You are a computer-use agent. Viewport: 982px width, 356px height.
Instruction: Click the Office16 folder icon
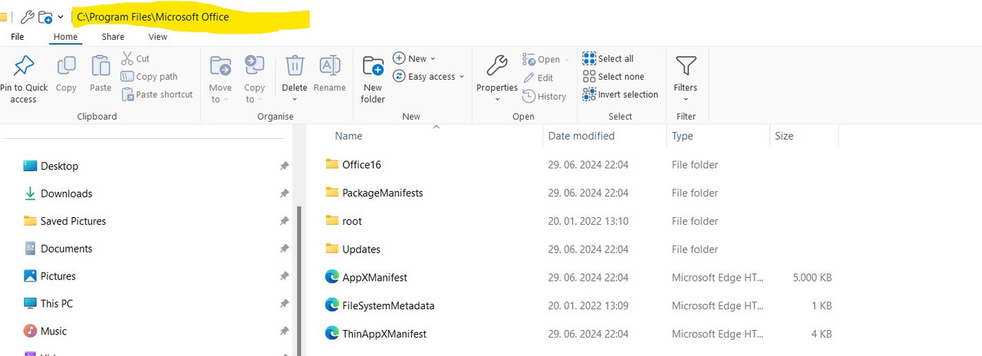pos(331,164)
